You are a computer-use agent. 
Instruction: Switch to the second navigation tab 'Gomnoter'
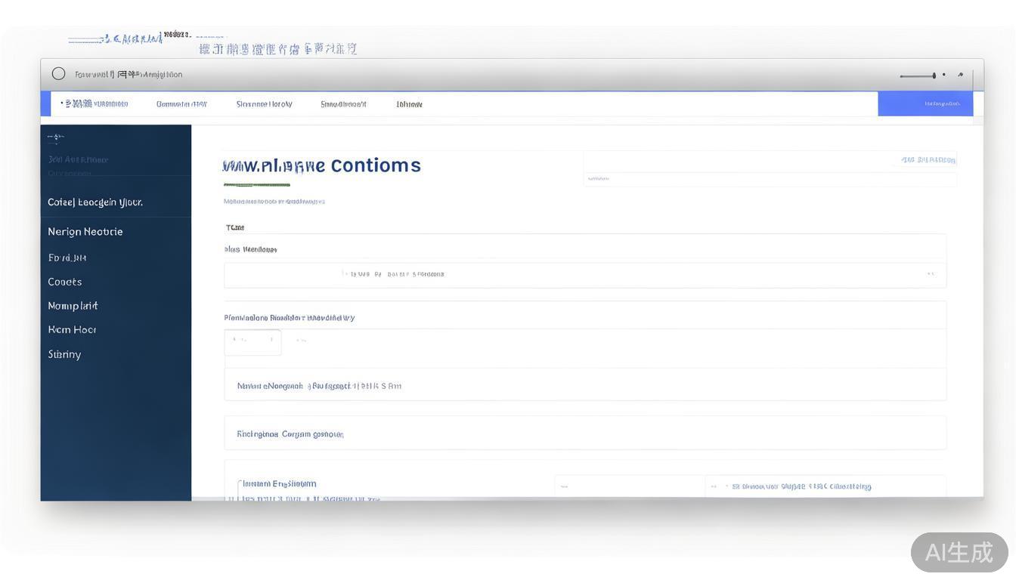(x=181, y=104)
